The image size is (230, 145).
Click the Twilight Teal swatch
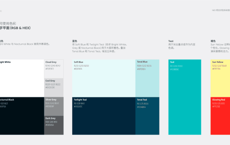coord(104,116)
